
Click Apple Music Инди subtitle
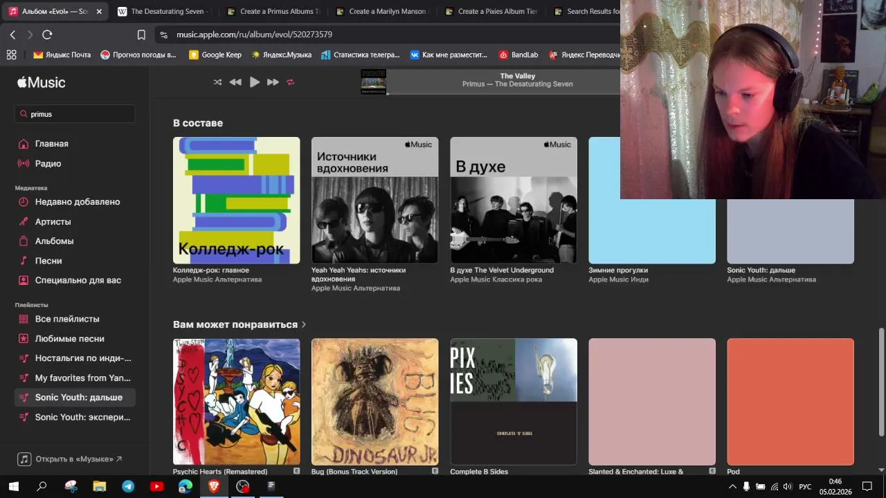(618, 279)
